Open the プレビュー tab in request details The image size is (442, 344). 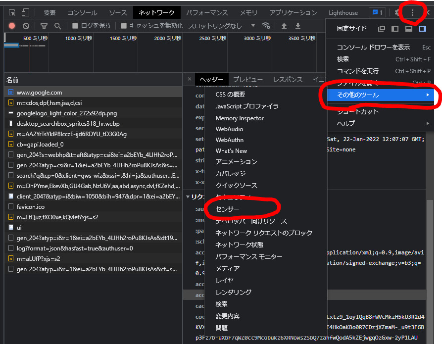(x=248, y=80)
